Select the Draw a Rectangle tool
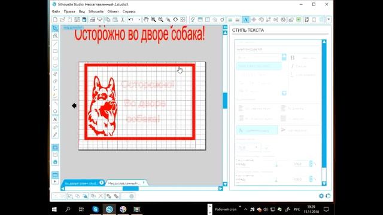 point(55,51)
